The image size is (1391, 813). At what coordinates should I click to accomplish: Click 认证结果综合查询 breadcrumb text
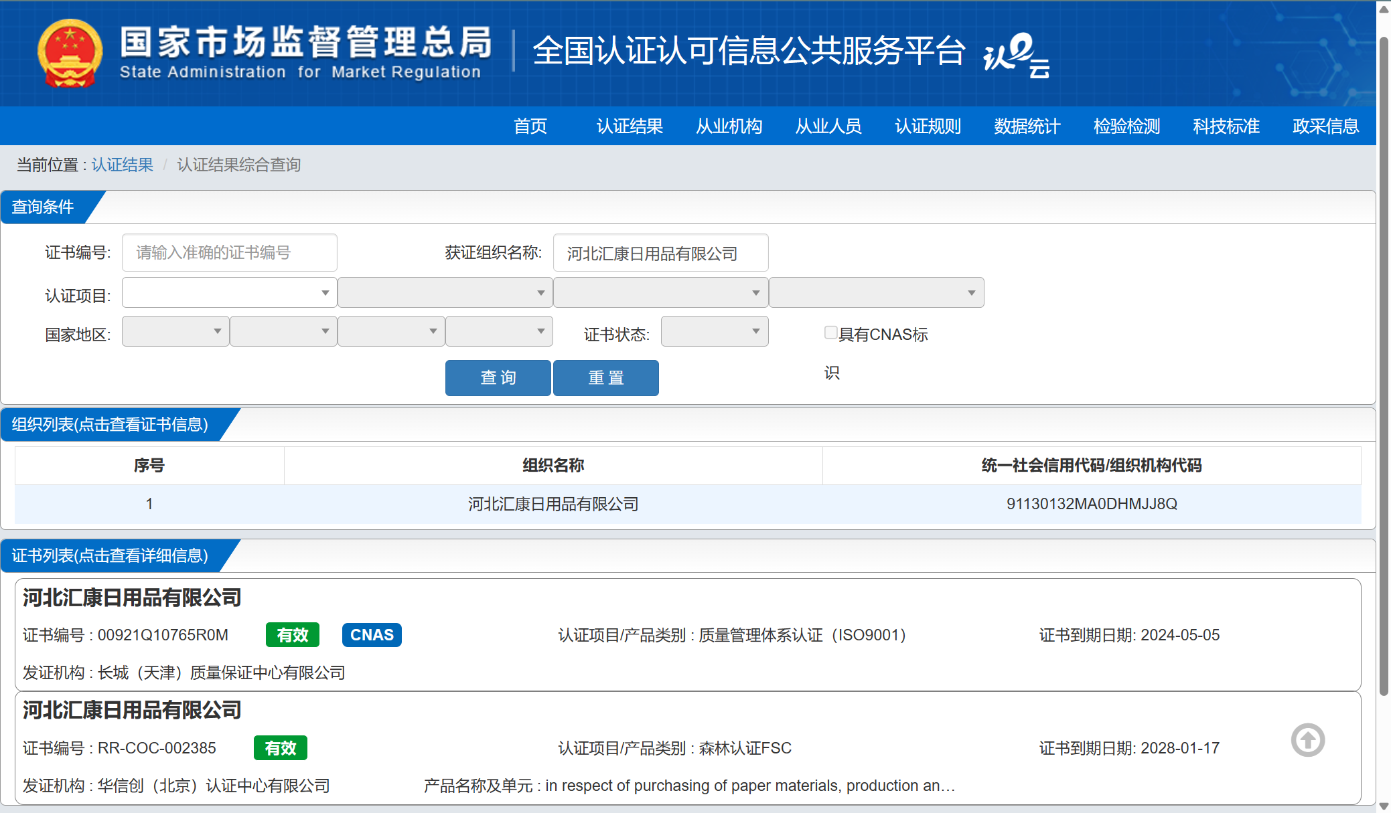click(238, 165)
